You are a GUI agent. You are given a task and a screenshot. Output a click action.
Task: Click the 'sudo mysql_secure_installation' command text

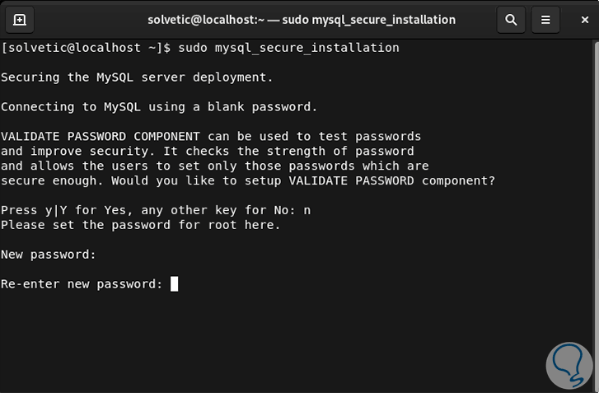(288, 48)
